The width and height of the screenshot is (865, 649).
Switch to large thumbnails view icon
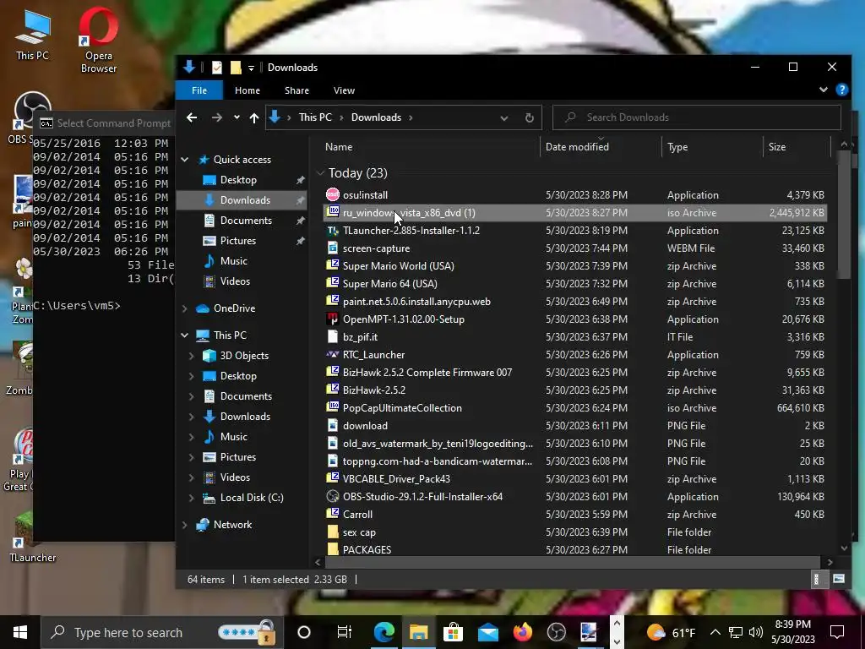[x=839, y=579]
